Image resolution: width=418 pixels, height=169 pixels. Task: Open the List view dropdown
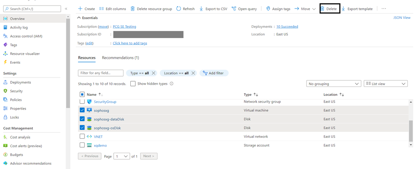pyautogui.click(x=385, y=83)
